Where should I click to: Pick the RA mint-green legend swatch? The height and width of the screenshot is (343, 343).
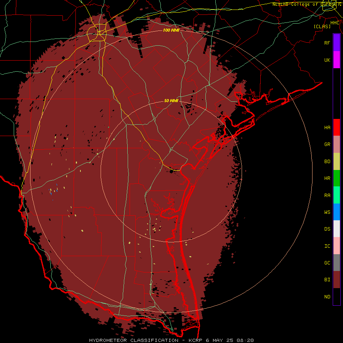tap(337, 195)
